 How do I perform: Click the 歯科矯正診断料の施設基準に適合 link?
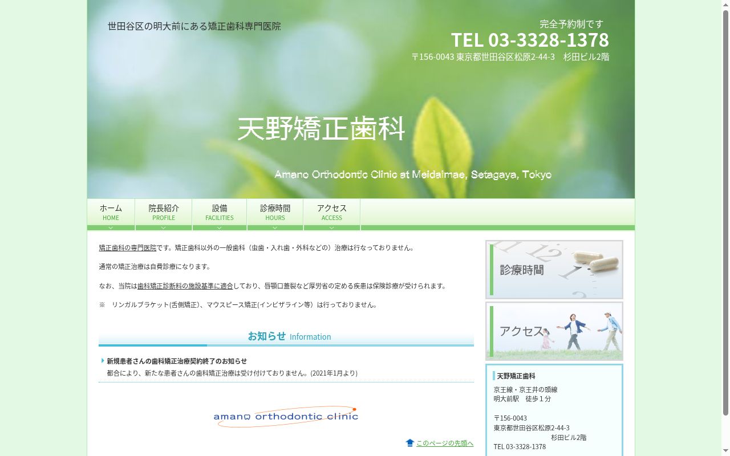(185, 286)
